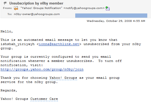Add sender to contacts via plus icon

108,8
